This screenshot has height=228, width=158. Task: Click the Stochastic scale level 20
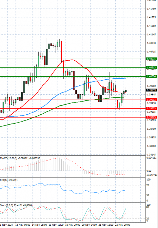pos(147,219)
